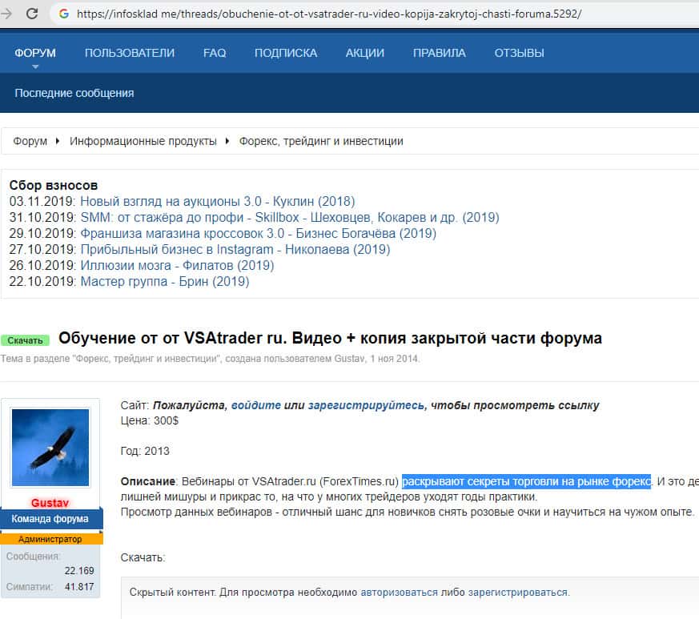This screenshot has width=699, height=619.
Task: Open the ПРАВИЛА tab
Action: point(439,53)
